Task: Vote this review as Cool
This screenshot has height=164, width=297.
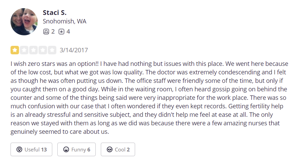Action: pos(118,149)
